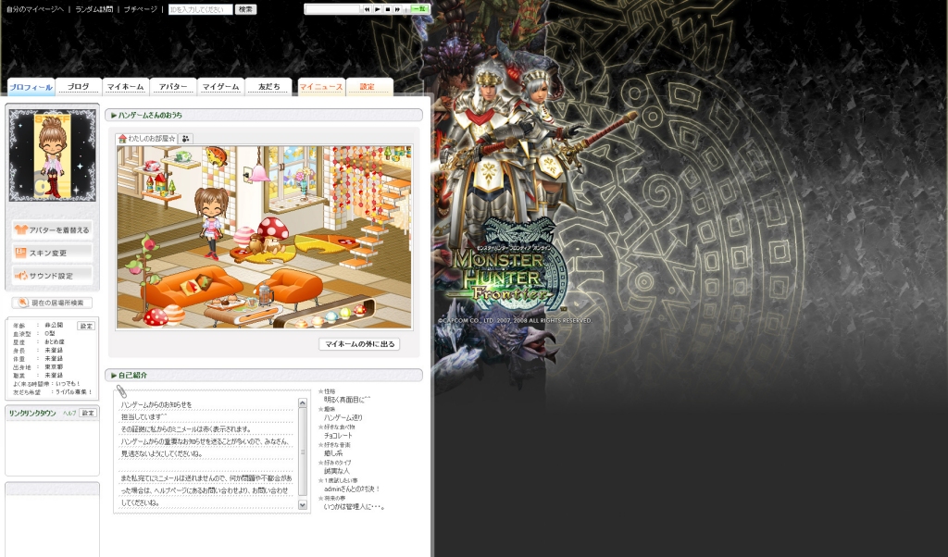Click 自己紹介 section header arrow
The image size is (948, 557).
[x=114, y=375]
